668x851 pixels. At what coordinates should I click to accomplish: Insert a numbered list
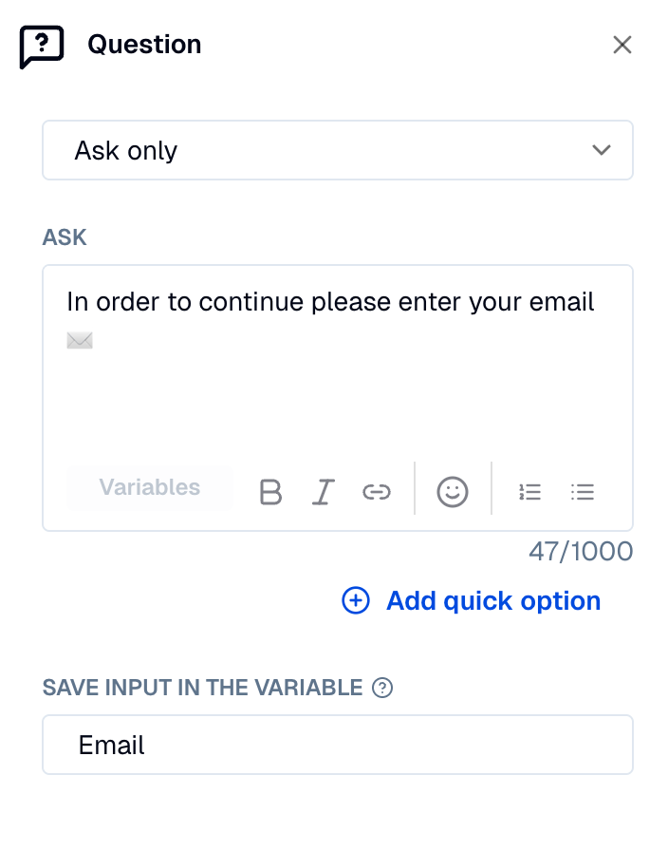(x=529, y=491)
